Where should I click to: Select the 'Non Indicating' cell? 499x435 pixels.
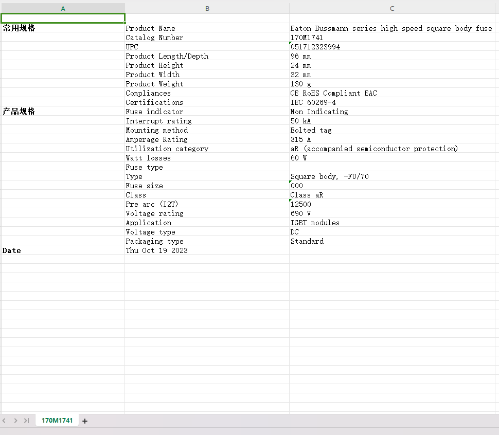(x=392, y=111)
